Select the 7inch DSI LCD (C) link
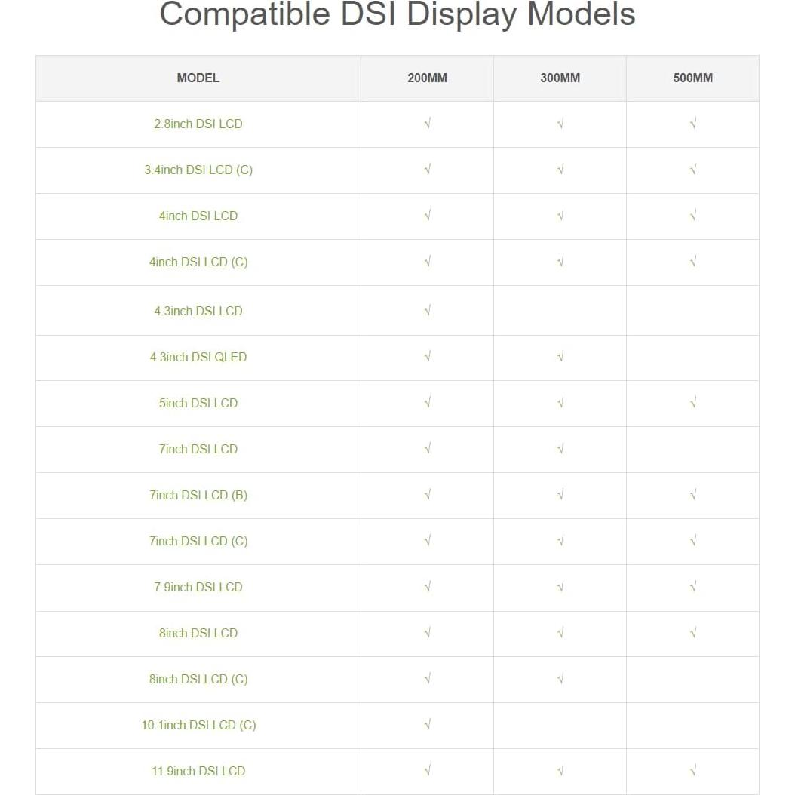The width and height of the screenshot is (795, 795). click(x=198, y=541)
